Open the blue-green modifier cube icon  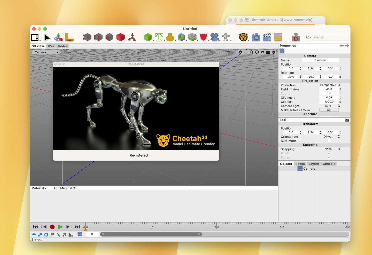(181, 37)
